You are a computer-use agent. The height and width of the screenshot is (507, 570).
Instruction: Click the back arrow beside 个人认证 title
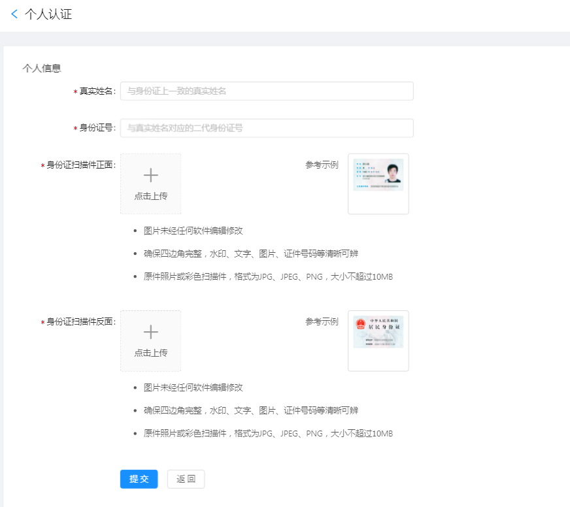pos(14,14)
